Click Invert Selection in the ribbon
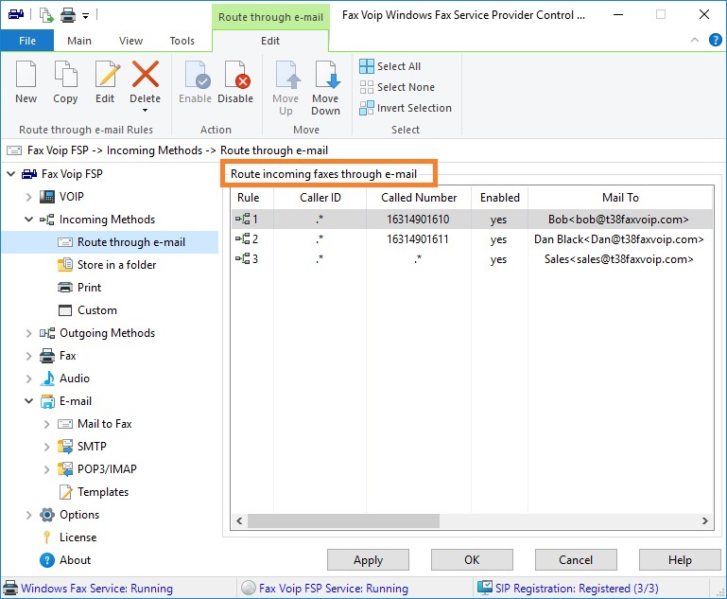727x599 pixels. tap(406, 108)
